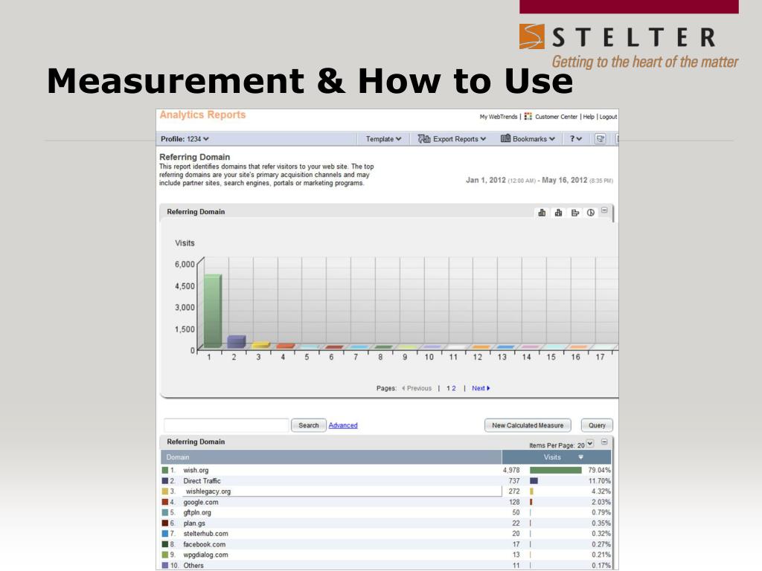The height and width of the screenshot is (571, 762).
Task: Click the Search button
Action: [309, 425]
